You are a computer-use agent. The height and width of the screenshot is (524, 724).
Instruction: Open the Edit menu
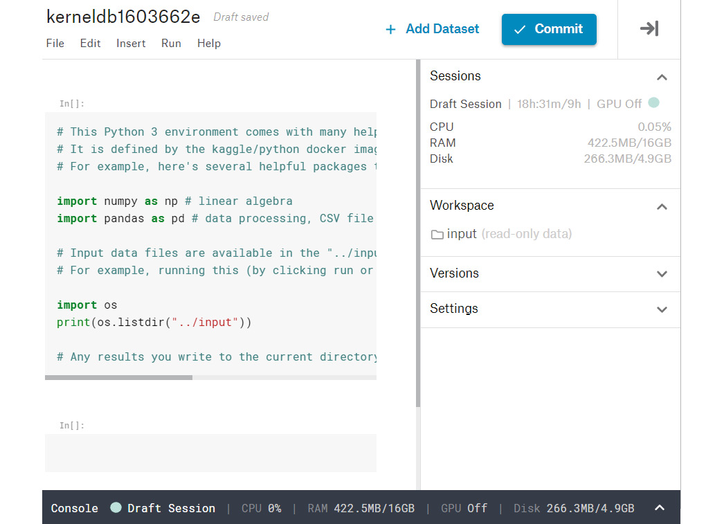click(90, 44)
